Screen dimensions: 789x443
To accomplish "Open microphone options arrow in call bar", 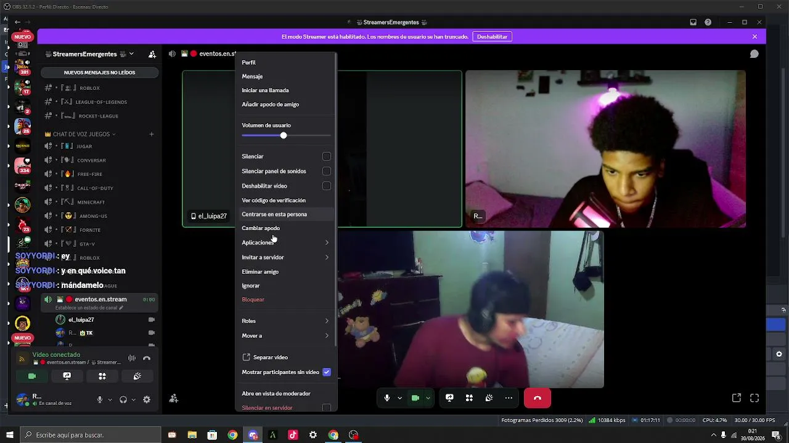I will pyautogui.click(x=399, y=398).
